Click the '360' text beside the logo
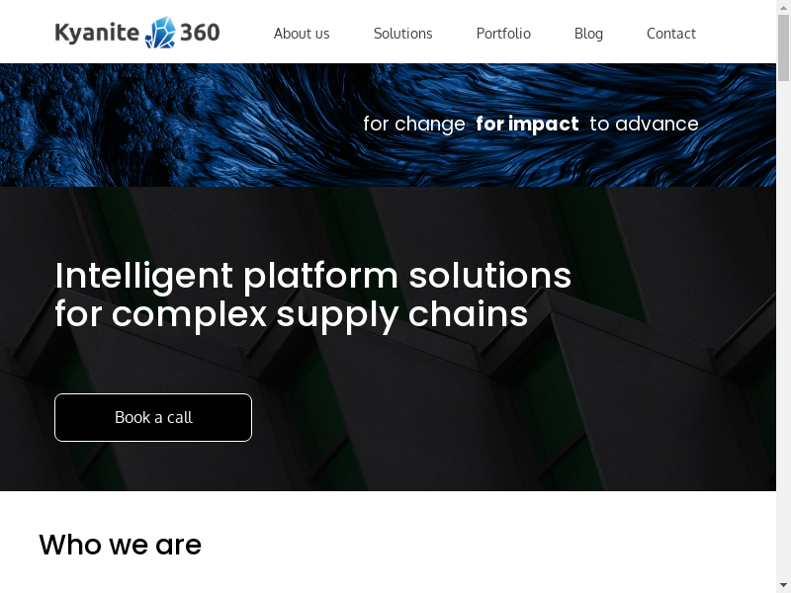This screenshot has width=791, height=593. 200,33
